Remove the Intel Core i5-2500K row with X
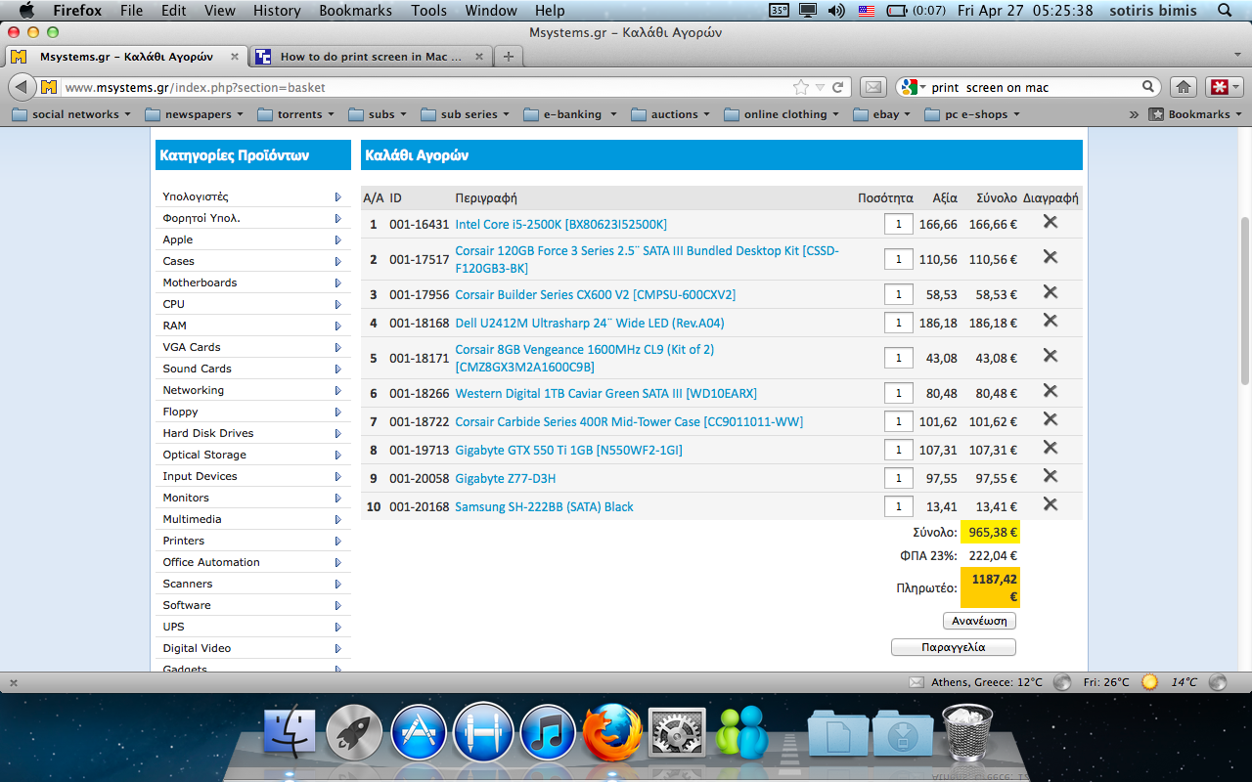 pyautogui.click(x=1050, y=222)
